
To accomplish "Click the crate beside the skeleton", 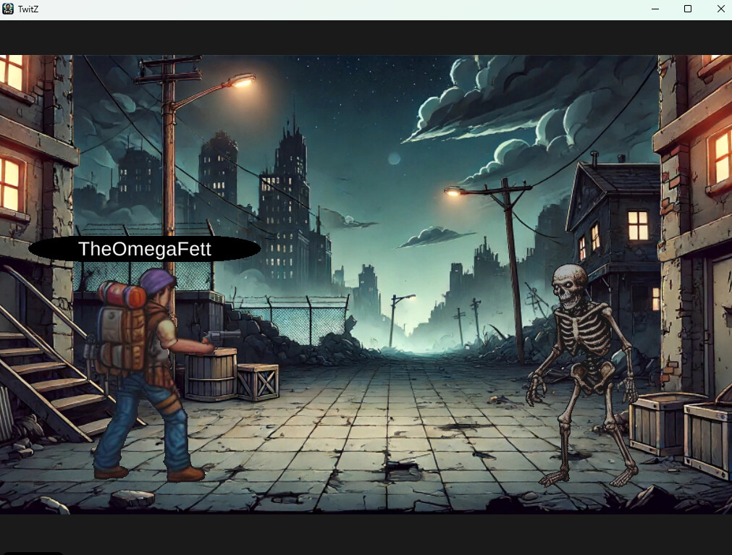I will 659,423.
